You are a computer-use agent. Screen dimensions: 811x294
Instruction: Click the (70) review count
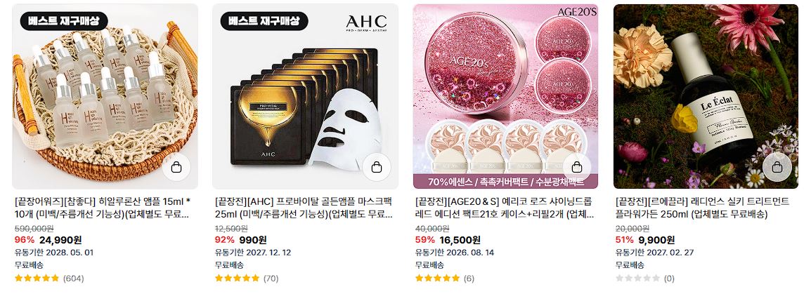click(x=271, y=279)
